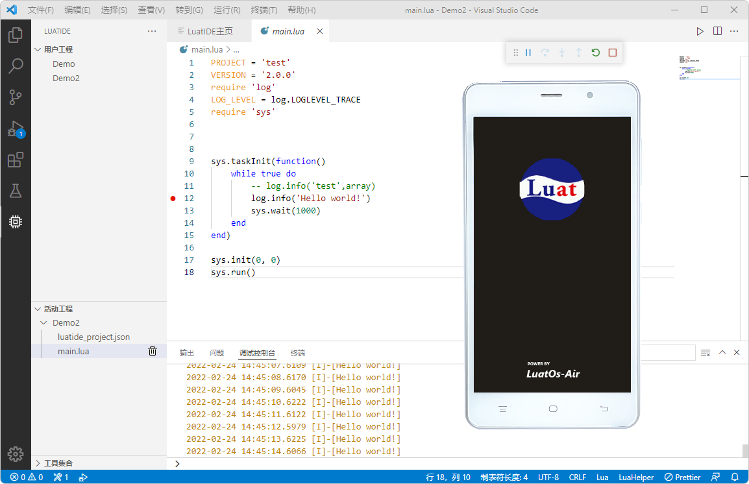Pause the debug session
Image resolution: width=749 pixels, height=484 pixels.
coord(528,53)
